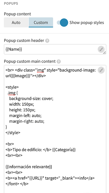Open visual editor brush icon for header
109x193 pixels.
(101, 49)
